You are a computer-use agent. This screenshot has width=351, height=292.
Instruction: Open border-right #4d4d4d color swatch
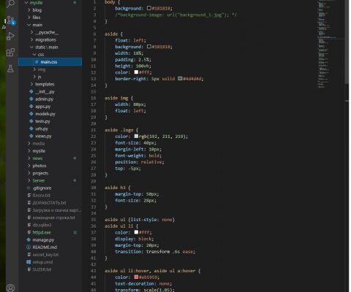point(180,79)
